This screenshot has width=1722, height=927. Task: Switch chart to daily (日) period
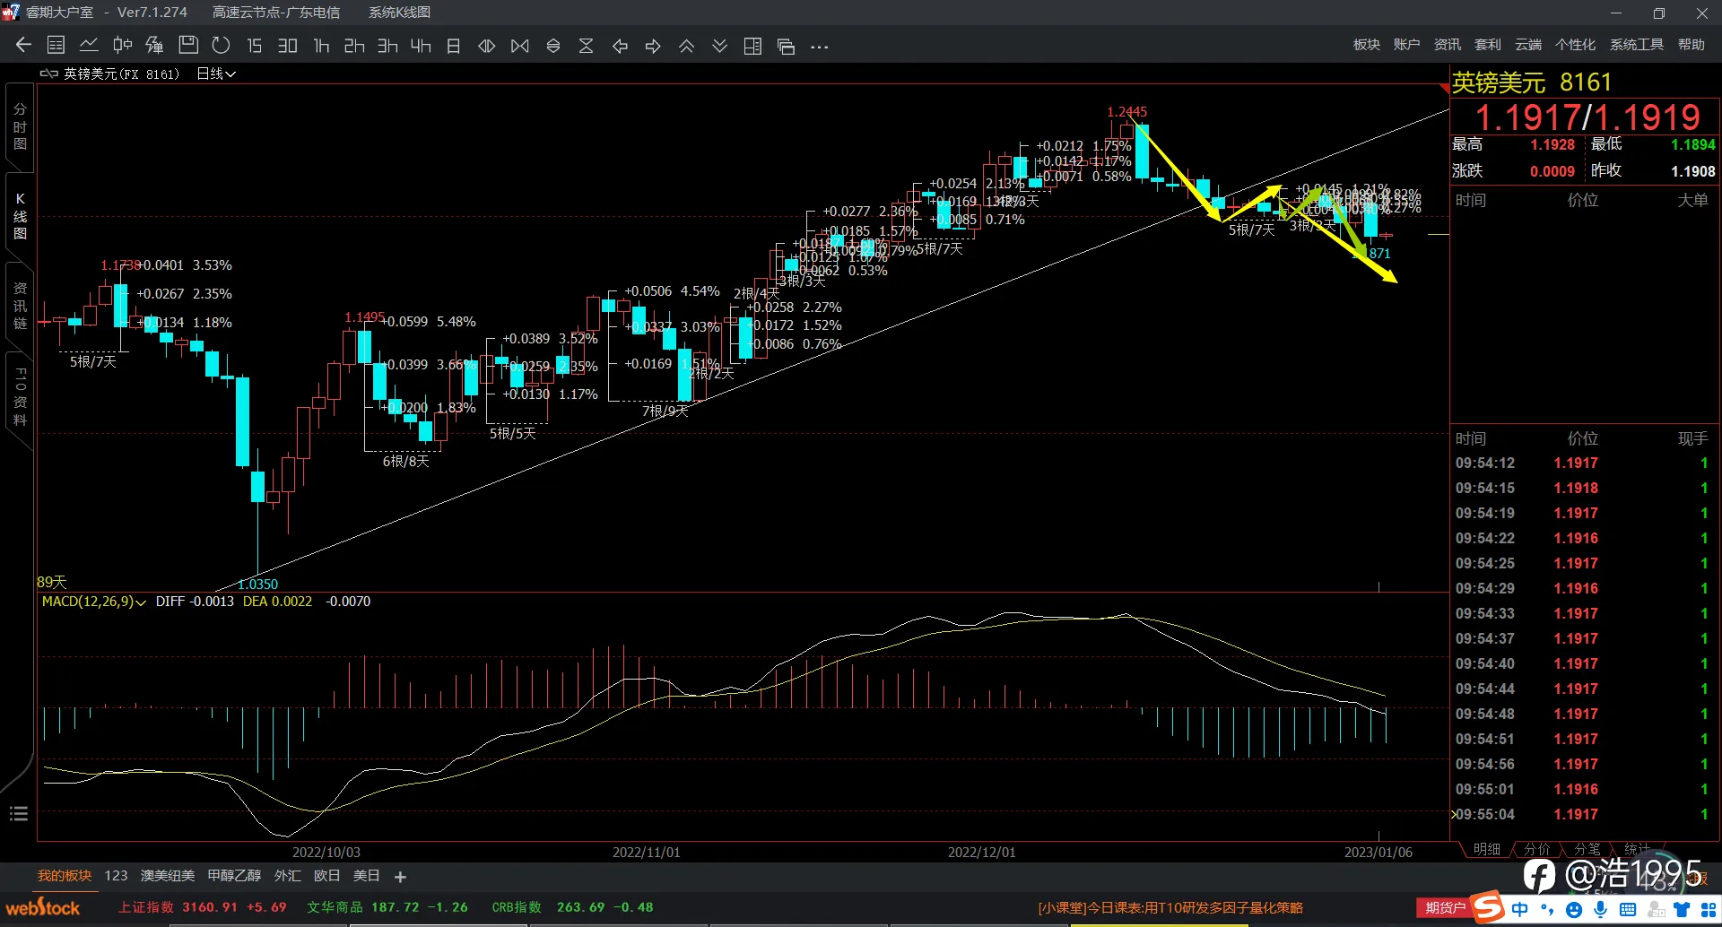click(x=454, y=46)
